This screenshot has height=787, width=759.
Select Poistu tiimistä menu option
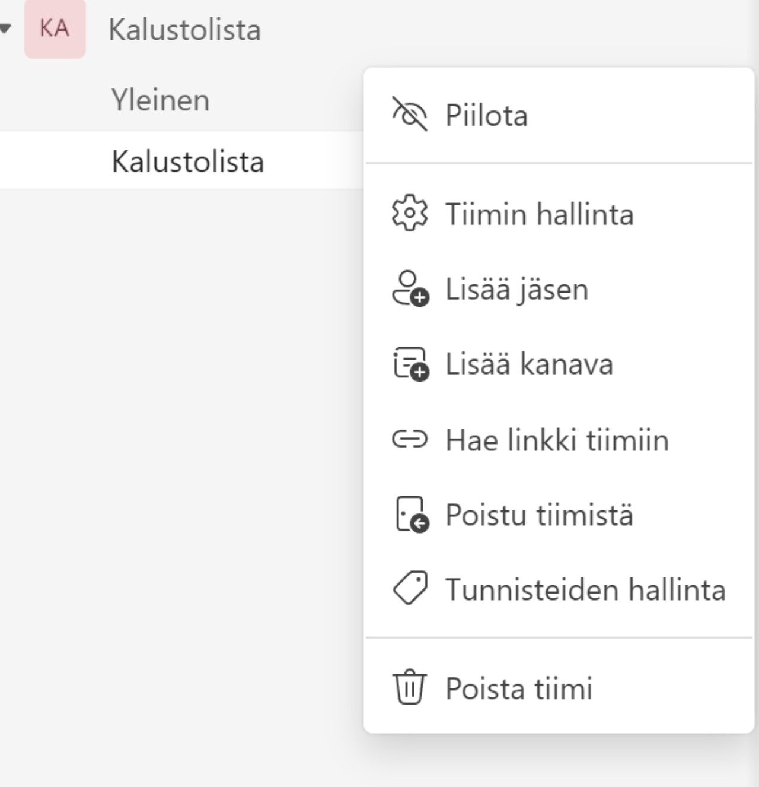coord(559,515)
